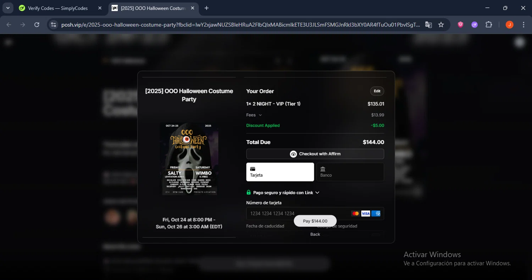Click the credit card icon above Tarjeta
This screenshot has width=532, height=280.
pyautogui.click(x=253, y=169)
